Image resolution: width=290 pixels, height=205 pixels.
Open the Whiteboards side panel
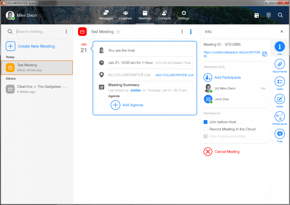pyautogui.click(x=279, y=118)
